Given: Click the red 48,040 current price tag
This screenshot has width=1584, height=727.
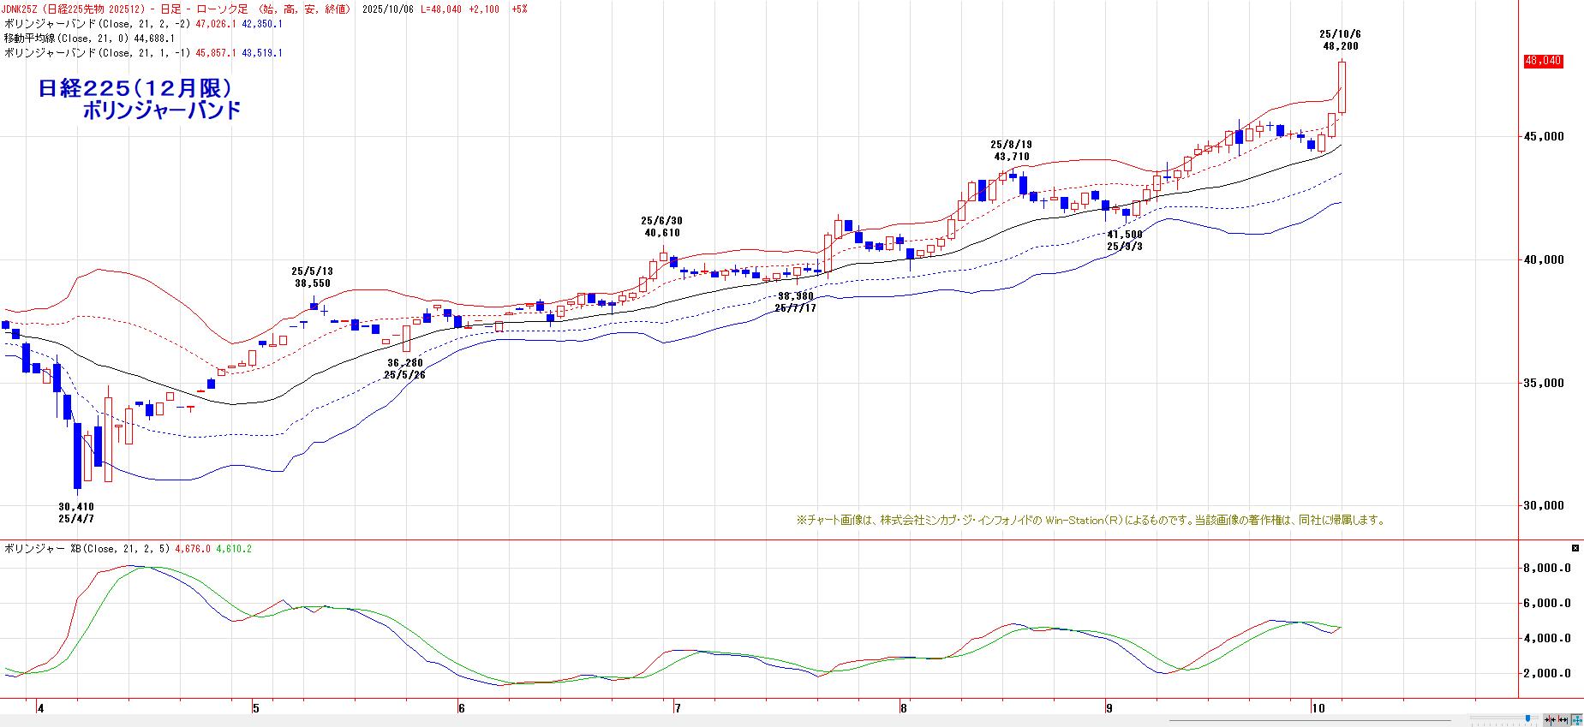Looking at the screenshot, I should pos(1543,61).
